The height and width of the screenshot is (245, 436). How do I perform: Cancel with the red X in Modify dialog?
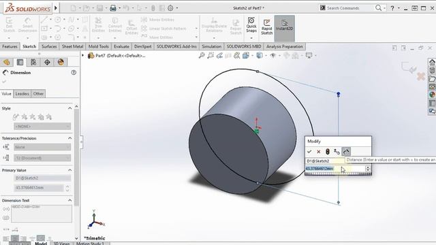coord(319,152)
